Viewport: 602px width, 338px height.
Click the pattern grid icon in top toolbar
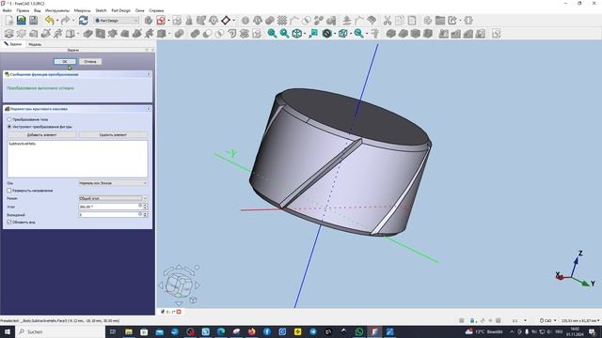click(282, 21)
